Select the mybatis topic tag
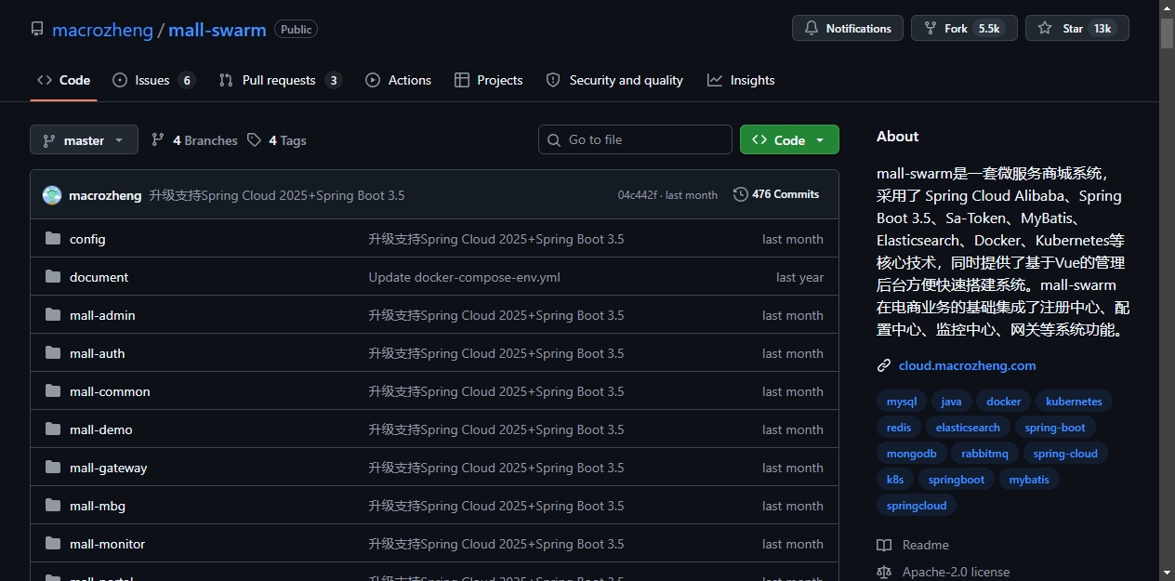1175x581 pixels. (x=1029, y=480)
